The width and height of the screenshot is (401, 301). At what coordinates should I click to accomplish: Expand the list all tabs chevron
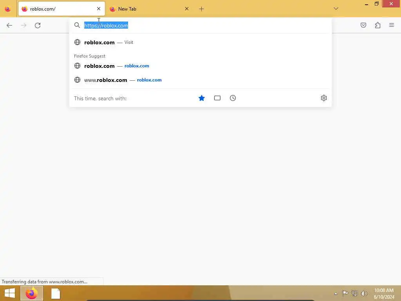pyautogui.click(x=336, y=9)
